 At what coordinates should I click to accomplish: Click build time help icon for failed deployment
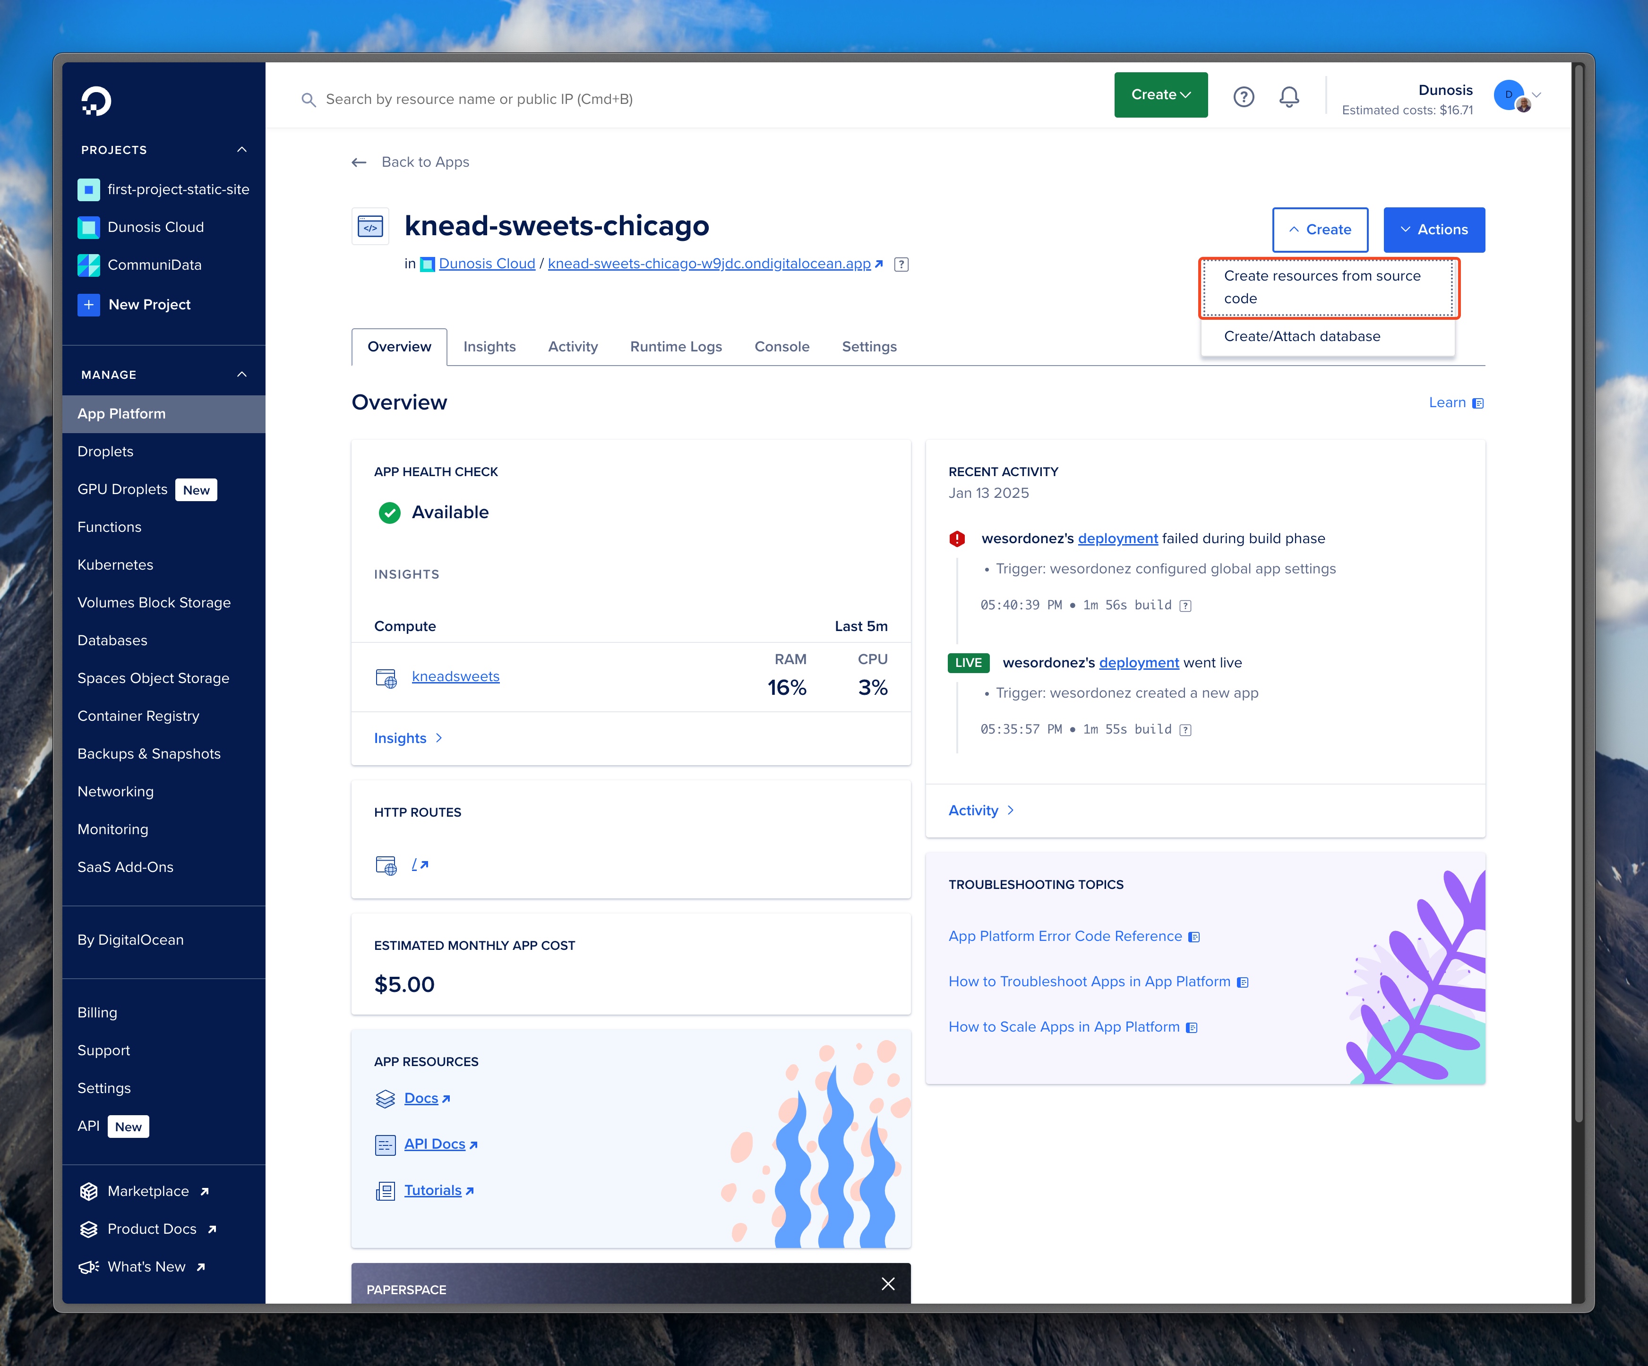(x=1186, y=606)
